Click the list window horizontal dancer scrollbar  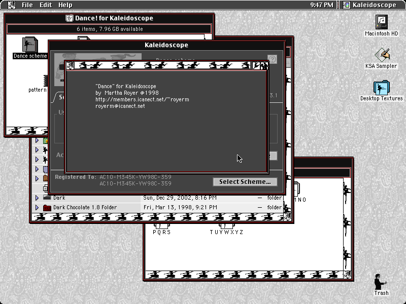point(157,217)
